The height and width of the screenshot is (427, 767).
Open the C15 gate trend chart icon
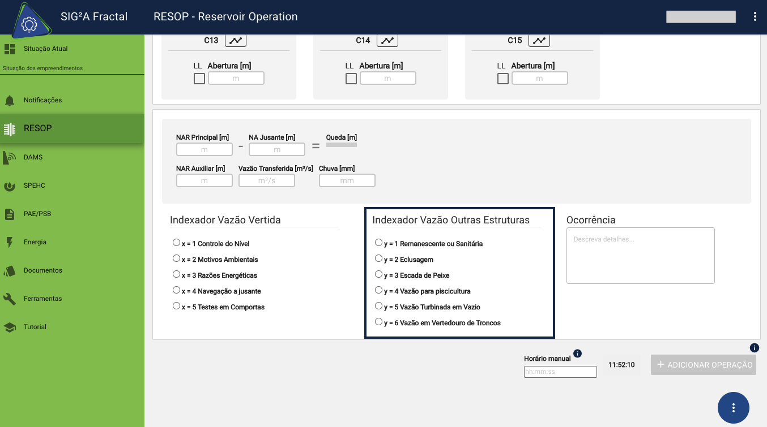tap(539, 41)
